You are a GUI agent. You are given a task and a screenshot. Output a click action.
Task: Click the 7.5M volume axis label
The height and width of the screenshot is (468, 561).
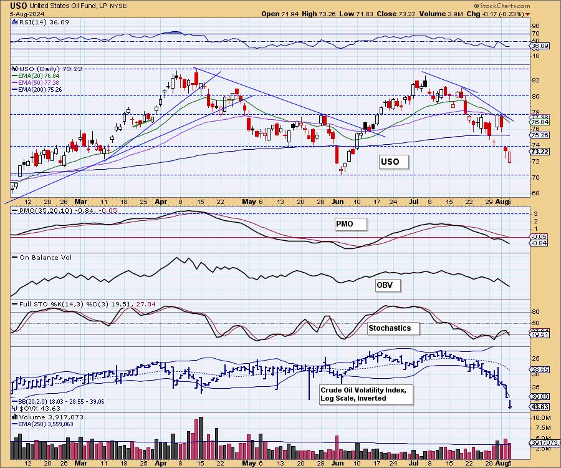[544, 428]
